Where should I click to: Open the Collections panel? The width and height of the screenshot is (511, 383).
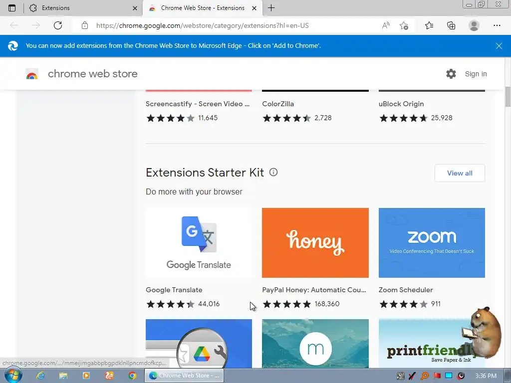tap(451, 25)
